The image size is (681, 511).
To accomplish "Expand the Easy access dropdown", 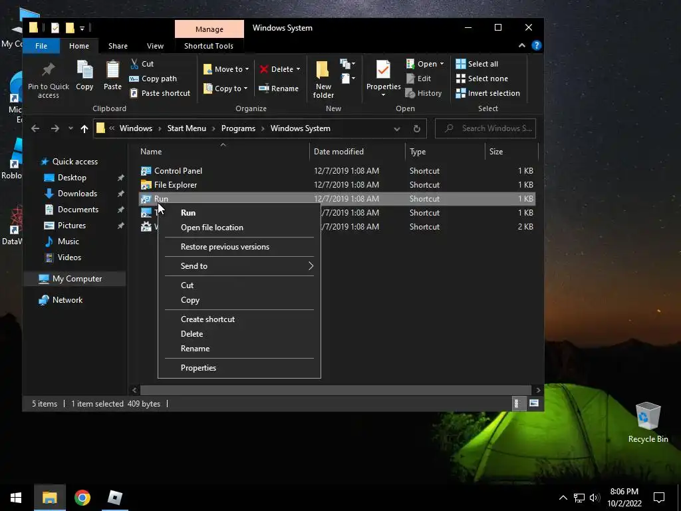I will pos(348,79).
